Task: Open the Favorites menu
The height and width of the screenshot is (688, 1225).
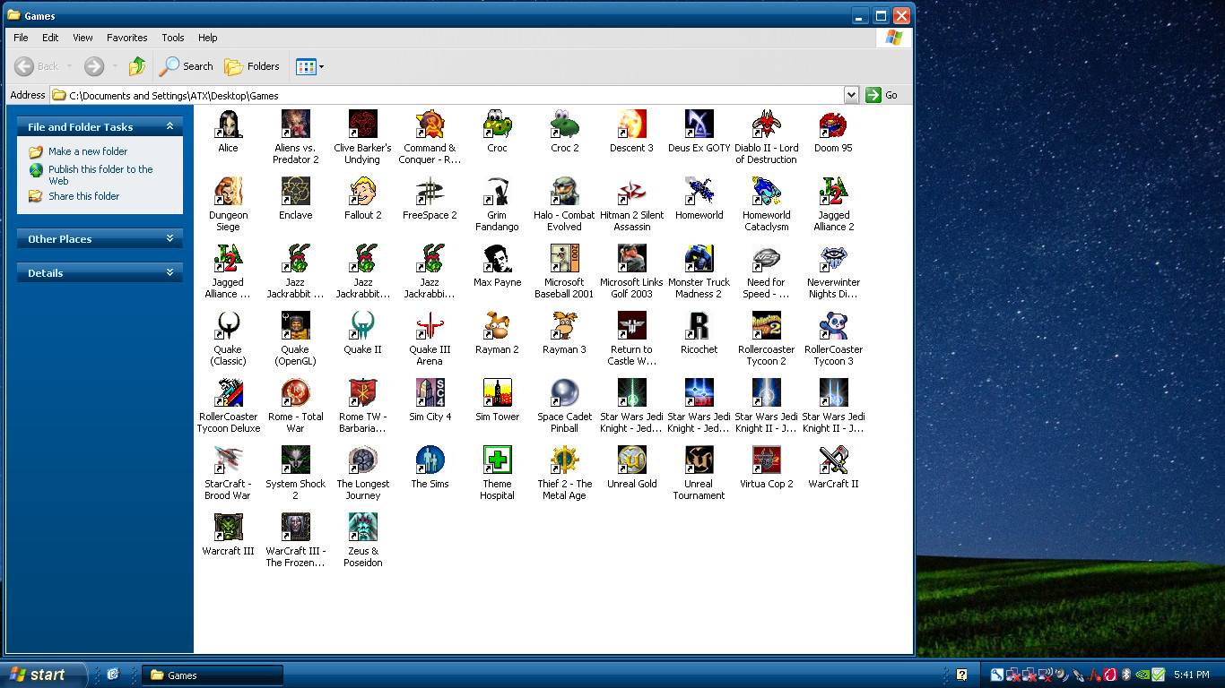Action: point(126,38)
